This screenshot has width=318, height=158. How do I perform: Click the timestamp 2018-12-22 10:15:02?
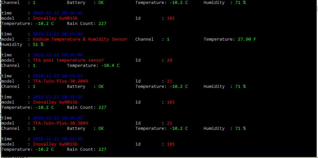point(57,34)
